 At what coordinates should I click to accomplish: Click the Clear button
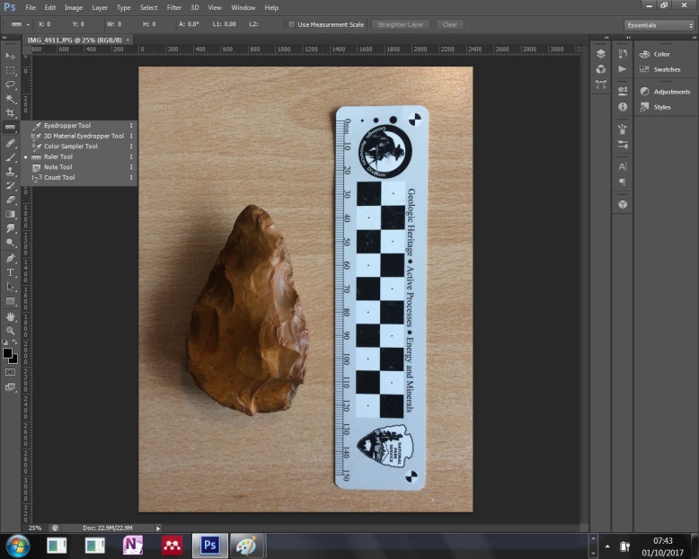click(450, 24)
